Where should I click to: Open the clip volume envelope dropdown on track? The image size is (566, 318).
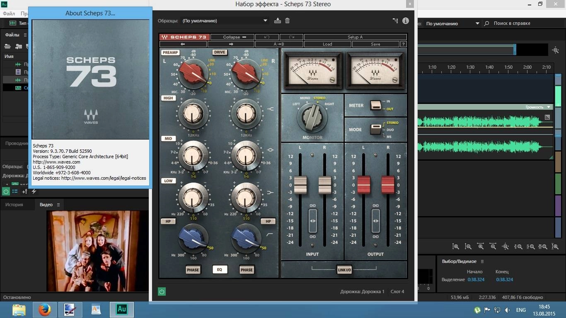pyautogui.click(x=549, y=107)
